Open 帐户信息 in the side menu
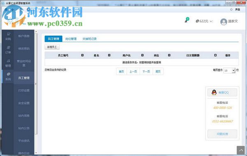Image resolution: width=247 pixels, height=156 pixels. 24,36
